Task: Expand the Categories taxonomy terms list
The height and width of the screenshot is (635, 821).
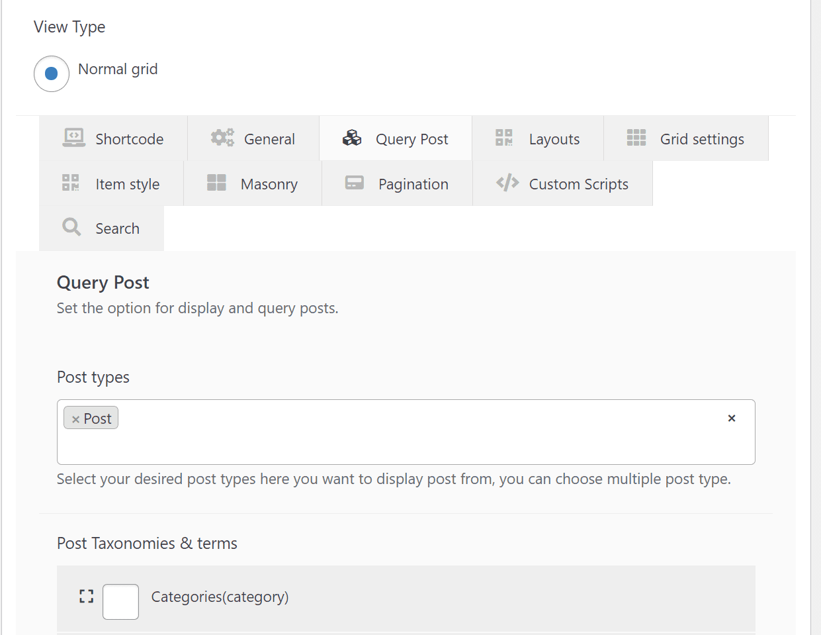Action: pyautogui.click(x=86, y=595)
